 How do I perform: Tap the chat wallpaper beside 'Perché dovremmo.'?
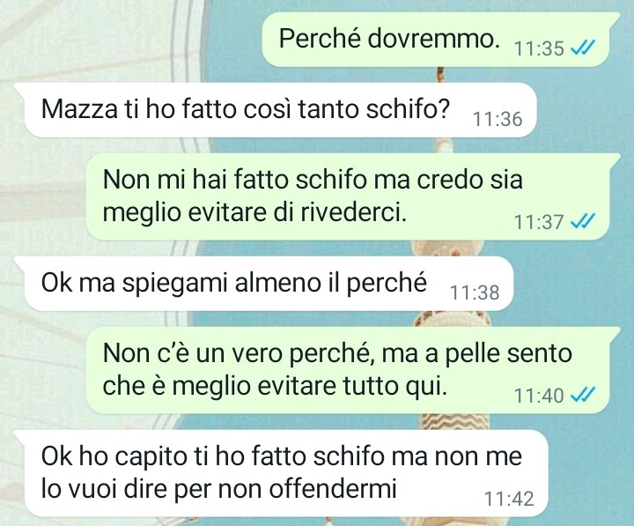click(134, 40)
